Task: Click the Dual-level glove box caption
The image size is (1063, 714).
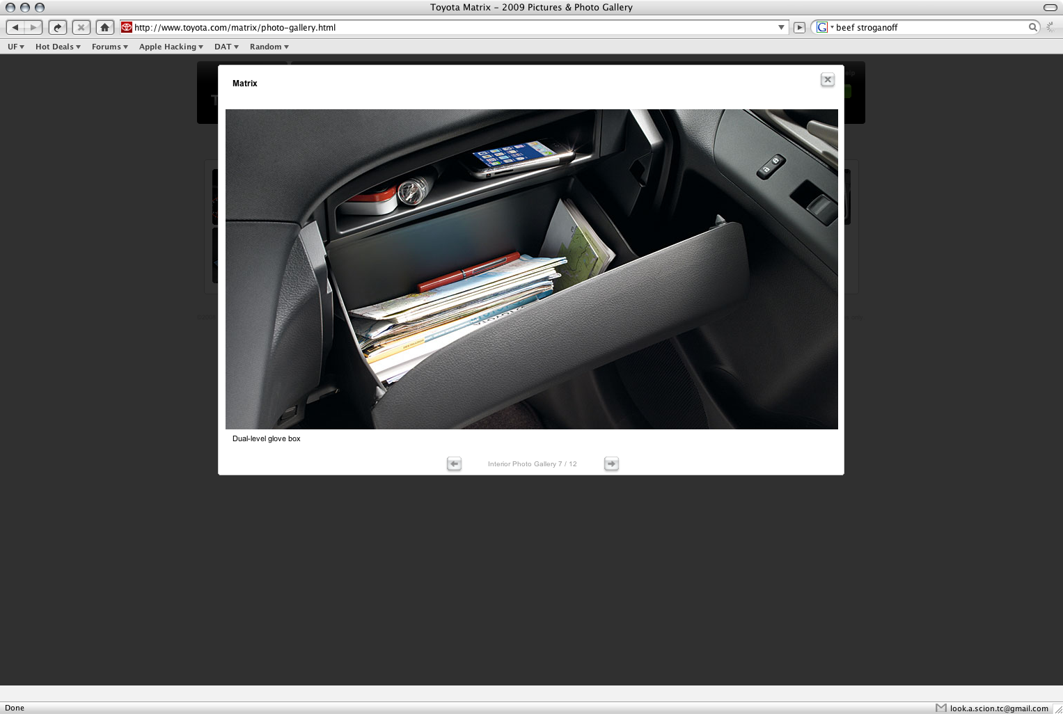Action: point(267,438)
